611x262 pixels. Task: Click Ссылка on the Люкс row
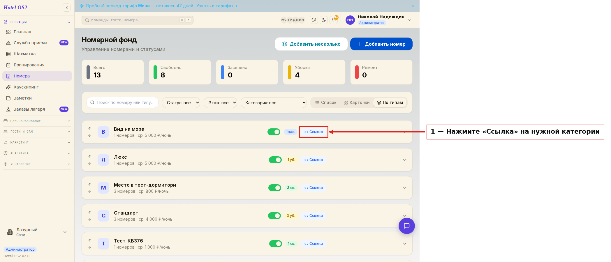pos(314,160)
